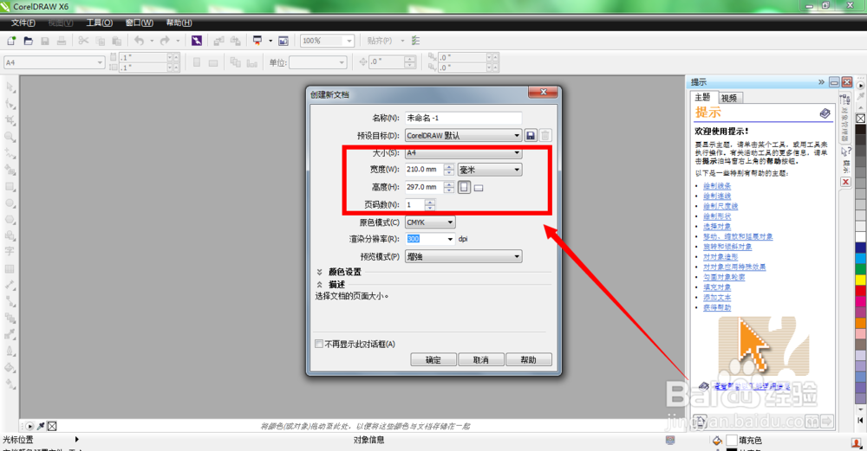Increase the 页码数 page count stepper
Viewport: 867px width, 451px height.
(430, 202)
